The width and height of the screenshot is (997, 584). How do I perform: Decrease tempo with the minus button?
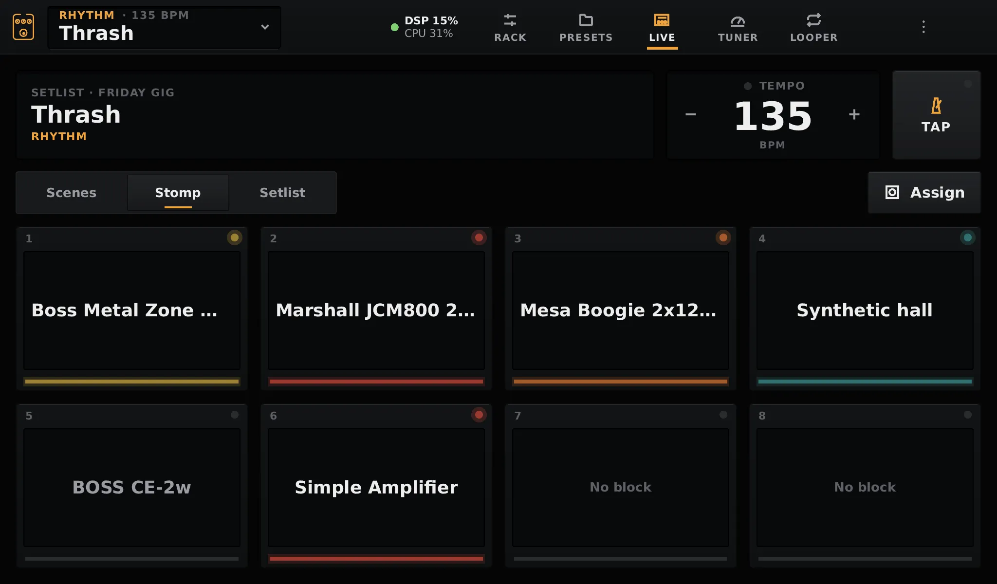(x=690, y=115)
